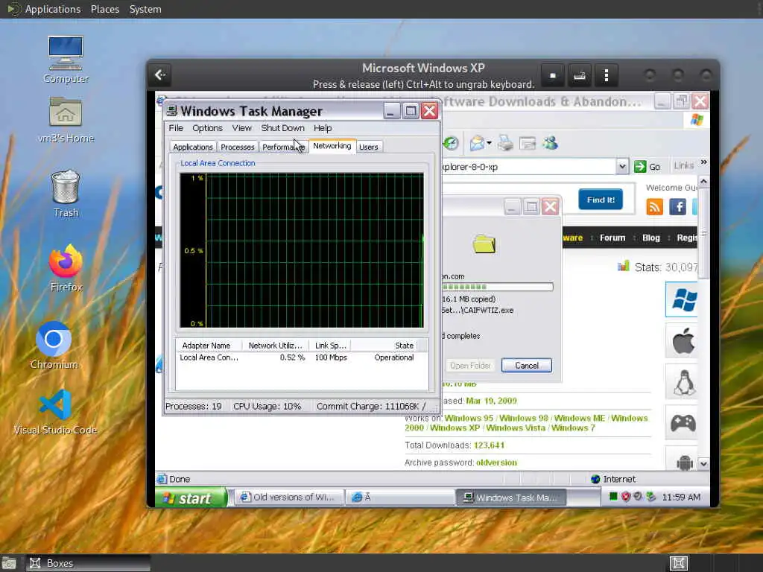
Task: Open the Boxes three-dot menu
Action: [x=606, y=75]
